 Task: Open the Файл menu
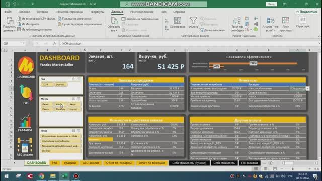pos(8,12)
